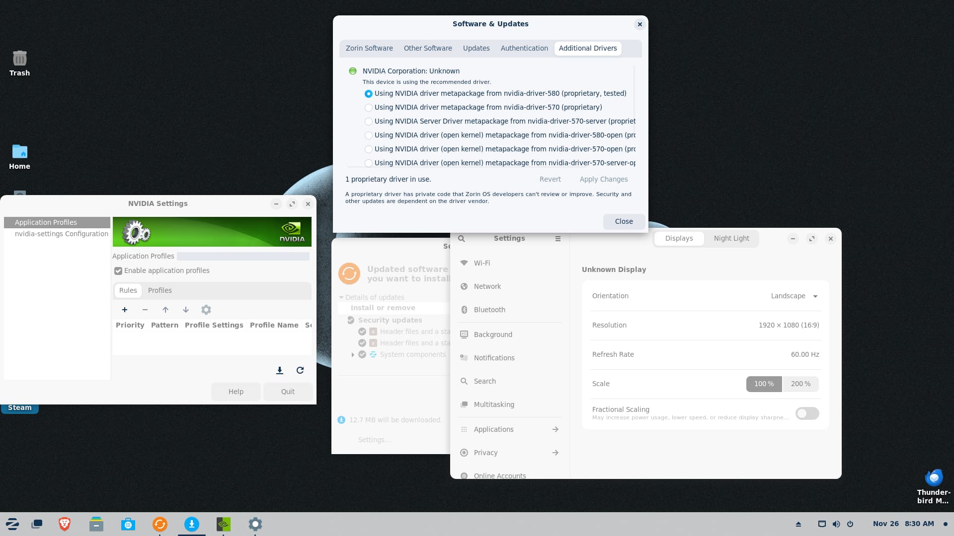Click the reload profiles refresh icon
Screen dimensions: 954x536
300,370
